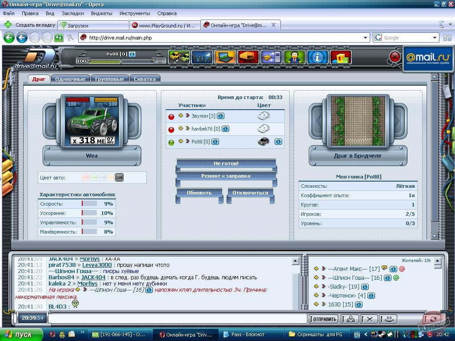Click the night city skyline icon
The width and height of the screenshot is (455, 341).
click(202, 57)
